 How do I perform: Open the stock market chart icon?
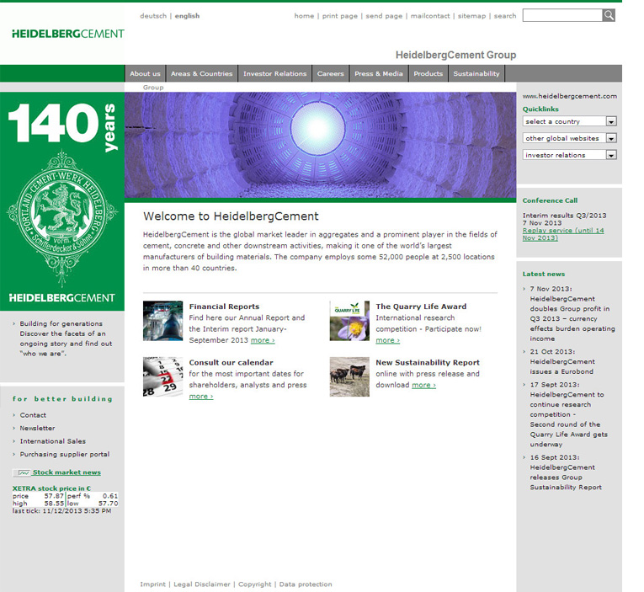coord(22,473)
